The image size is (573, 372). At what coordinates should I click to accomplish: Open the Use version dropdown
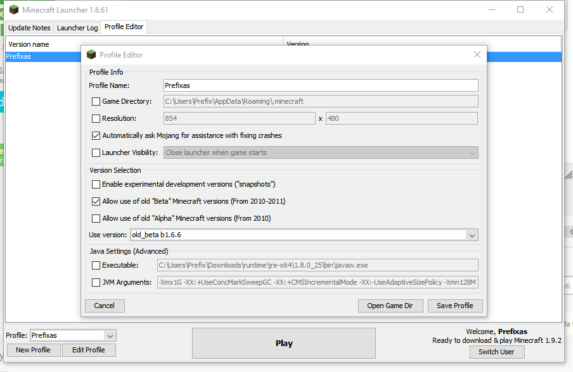pos(304,235)
